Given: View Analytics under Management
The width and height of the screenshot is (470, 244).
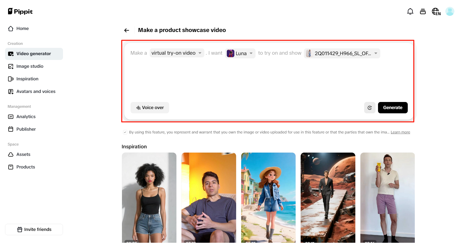Looking at the screenshot, I should (x=26, y=117).
